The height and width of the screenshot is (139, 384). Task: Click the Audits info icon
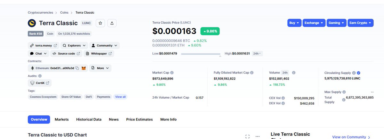click(x=40, y=76)
